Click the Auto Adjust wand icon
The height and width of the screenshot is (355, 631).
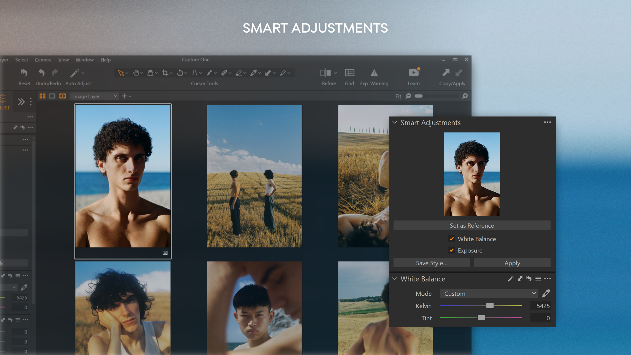click(74, 72)
